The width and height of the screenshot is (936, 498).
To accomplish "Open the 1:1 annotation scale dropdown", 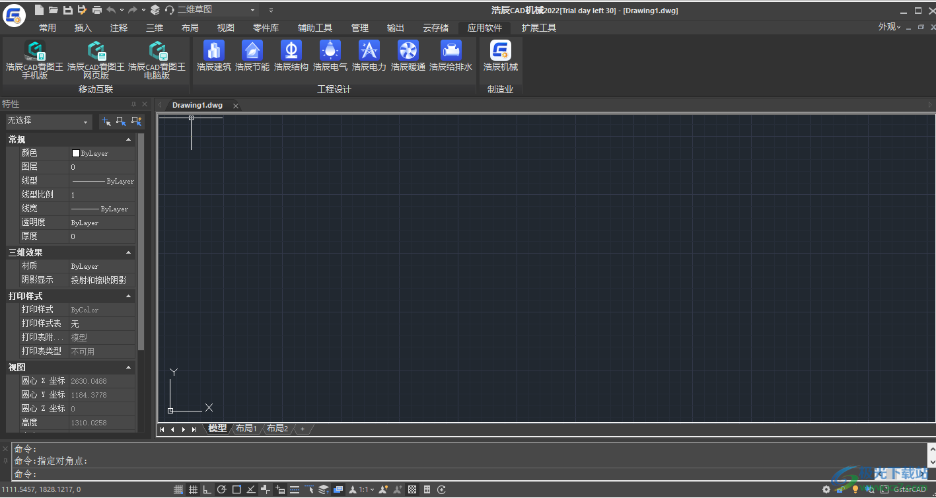I will [x=367, y=489].
